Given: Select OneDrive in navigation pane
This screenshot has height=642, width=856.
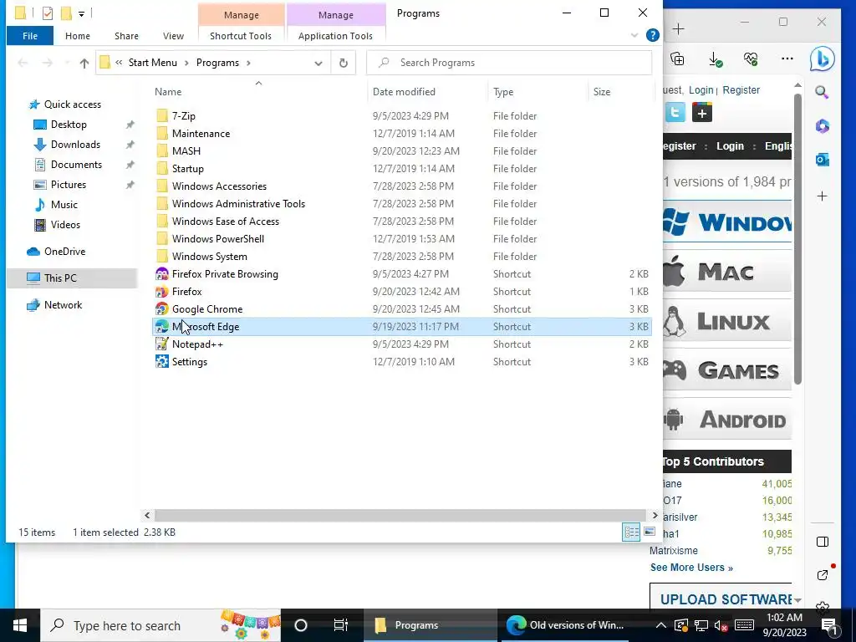Looking at the screenshot, I should [x=64, y=251].
